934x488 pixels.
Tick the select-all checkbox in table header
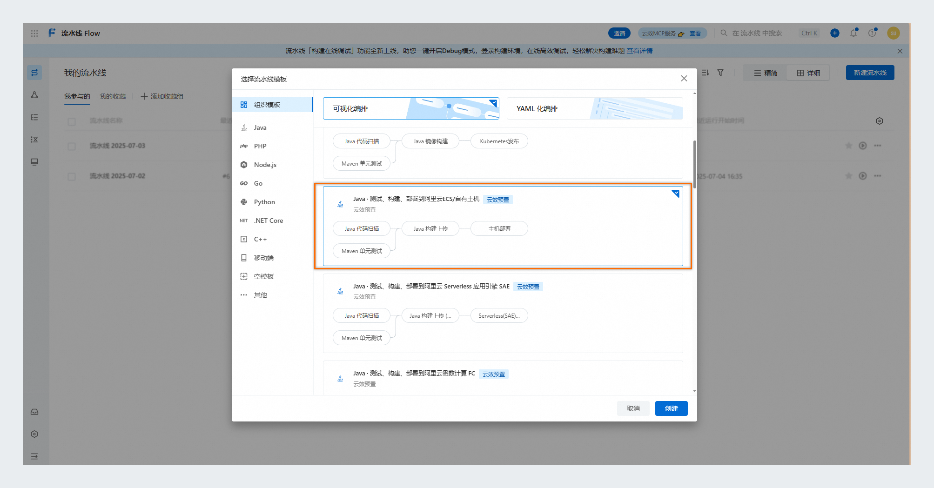point(72,121)
